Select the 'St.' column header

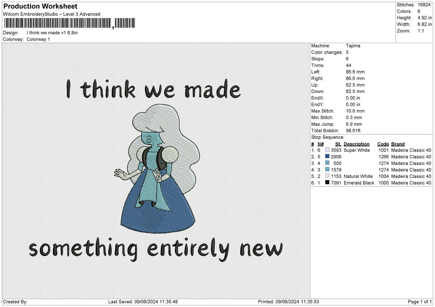point(338,144)
